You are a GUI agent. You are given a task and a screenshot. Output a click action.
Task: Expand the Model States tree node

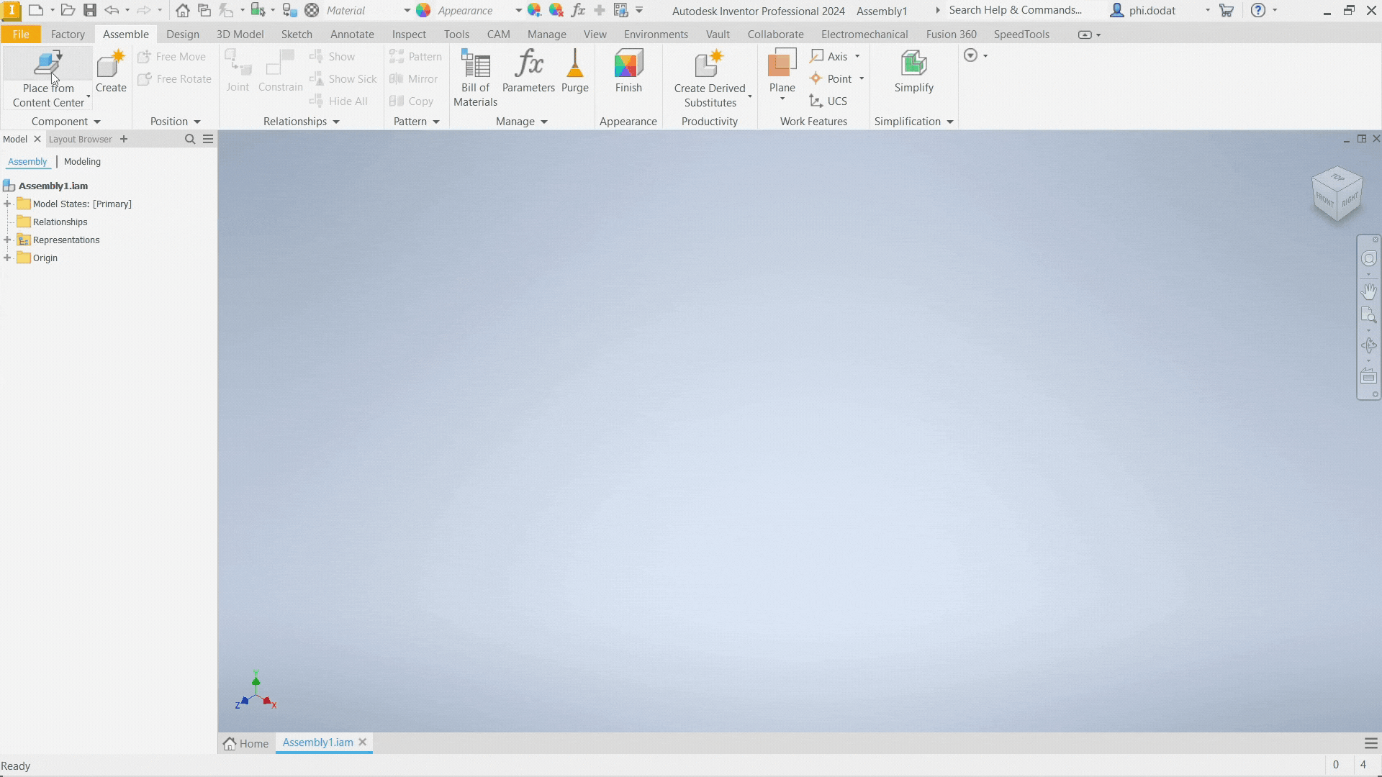[x=7, y=204]
